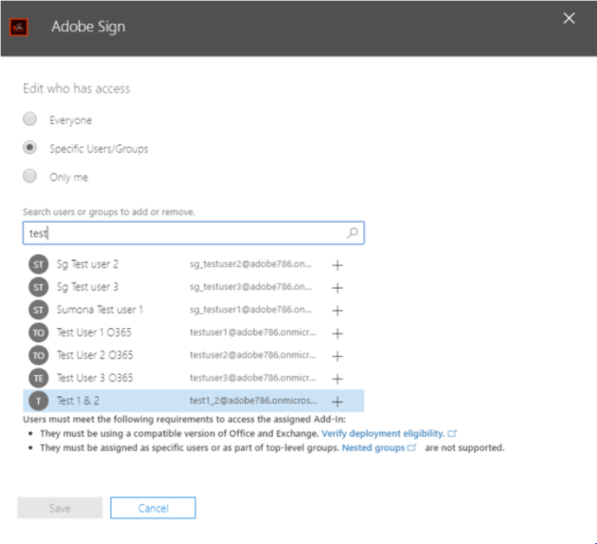
Task: Add Sumona Test user 1 via plus icon
Action: 337,310
